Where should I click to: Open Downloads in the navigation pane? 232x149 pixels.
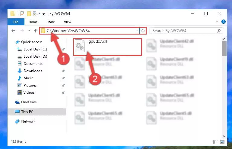[33, 71]
